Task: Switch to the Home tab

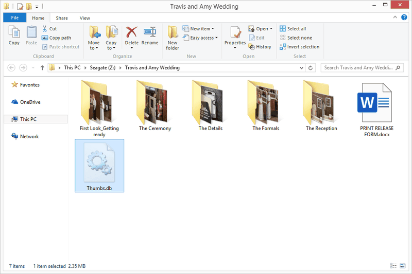Action: [38, 18]
